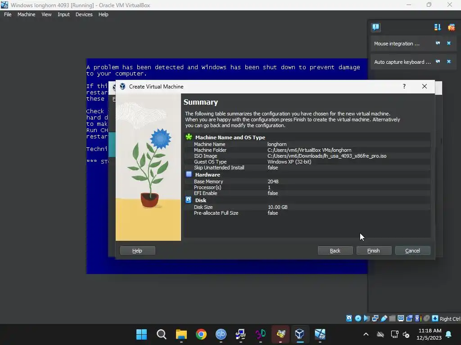Close the Create Virtual Machine dialog

point(424,86)
